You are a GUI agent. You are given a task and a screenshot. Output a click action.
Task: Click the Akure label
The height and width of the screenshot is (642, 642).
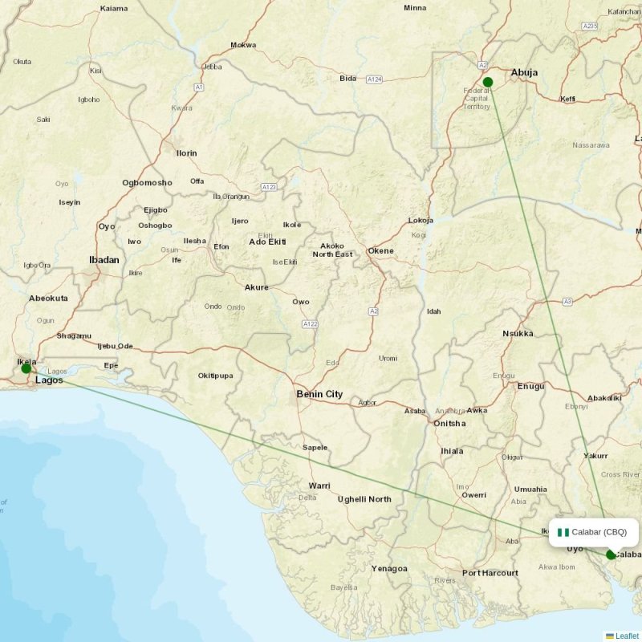click(256, 287)
